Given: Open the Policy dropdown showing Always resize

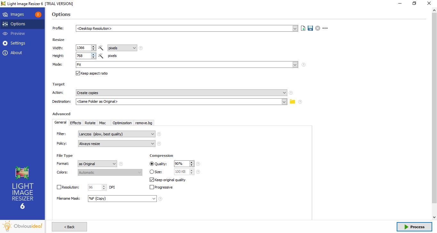Looking at the screenshot, I should click(117, 144).
